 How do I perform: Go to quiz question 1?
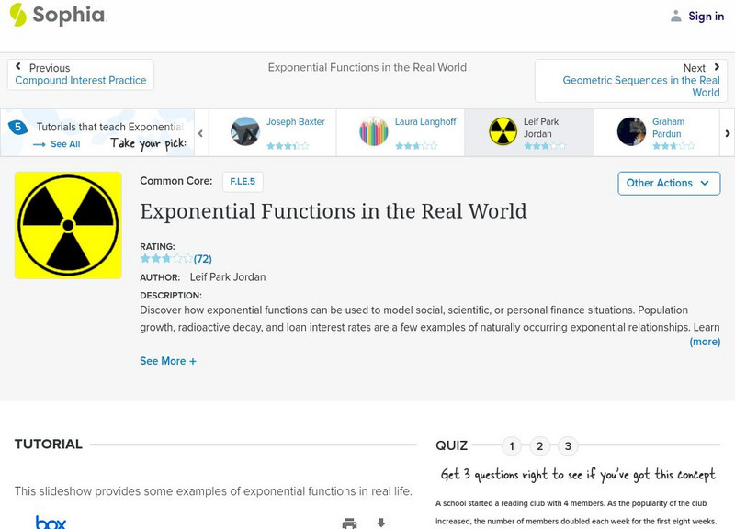click(512, 446)
